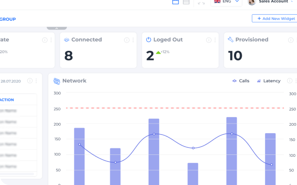Click the +12% increase indicator

(x=163, y=52)
